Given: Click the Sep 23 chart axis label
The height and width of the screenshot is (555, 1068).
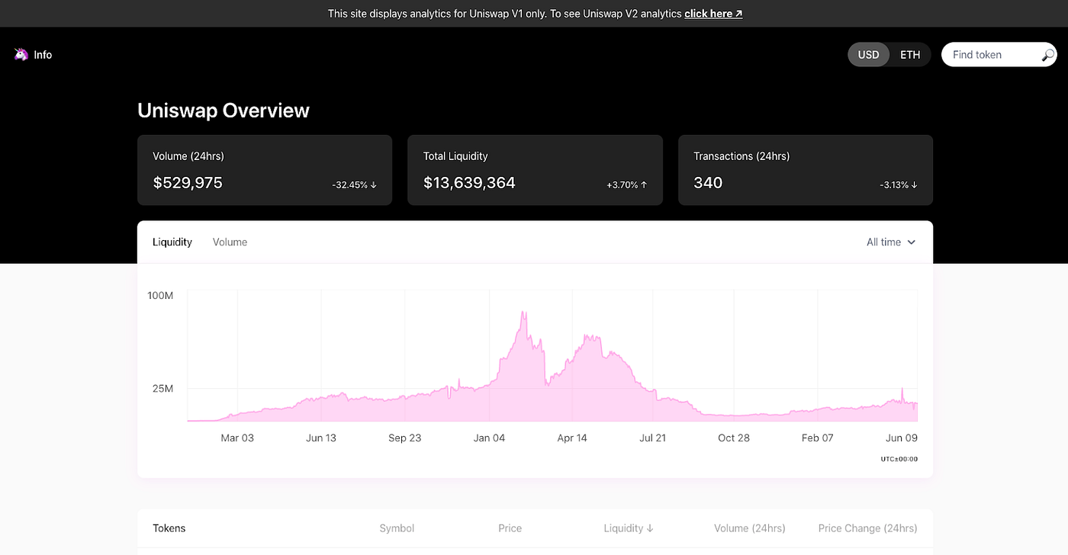Looking at the screenshot, I should [x=404, y=438].
